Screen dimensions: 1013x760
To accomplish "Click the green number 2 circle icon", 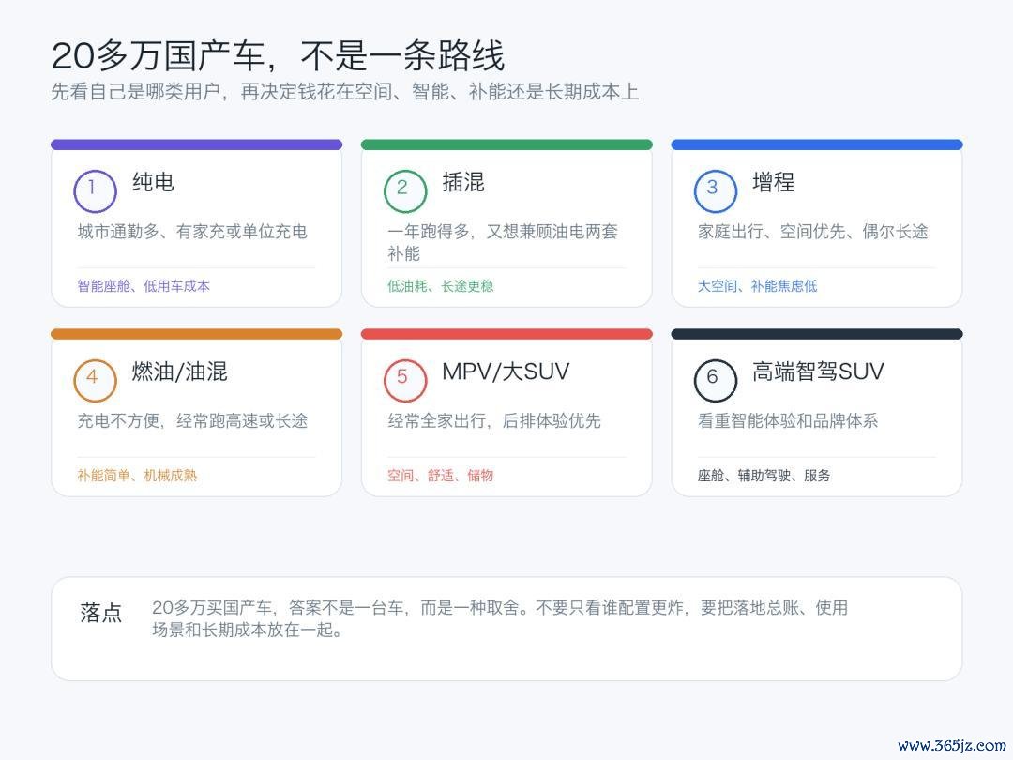I will 405,190.
